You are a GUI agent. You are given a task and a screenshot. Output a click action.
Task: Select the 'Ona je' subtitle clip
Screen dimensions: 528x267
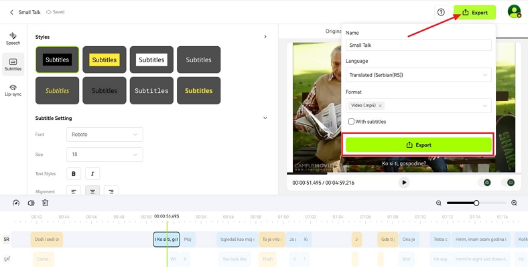click(409, 240)
